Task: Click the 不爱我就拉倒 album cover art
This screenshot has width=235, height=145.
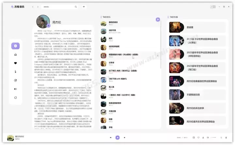Action: [175, 95]
